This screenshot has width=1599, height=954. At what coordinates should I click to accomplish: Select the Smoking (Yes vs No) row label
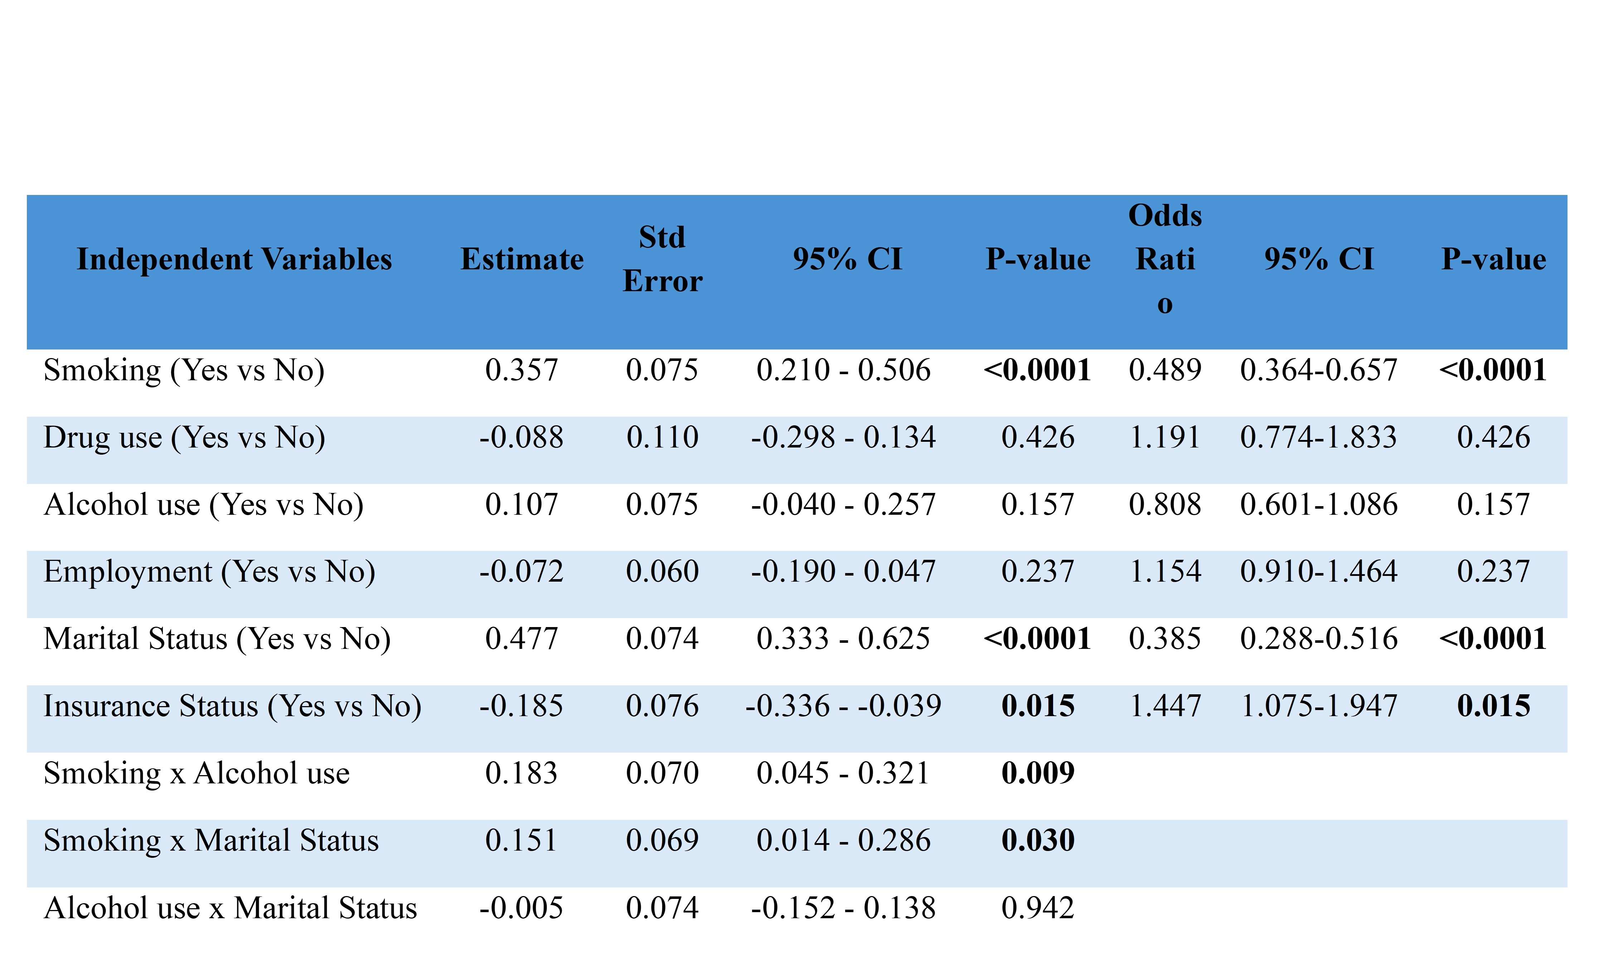[184, 370]
